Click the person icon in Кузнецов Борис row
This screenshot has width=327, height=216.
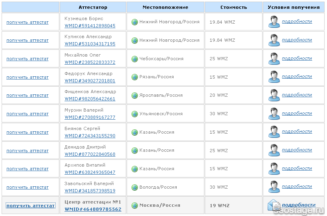pos(274,22)
